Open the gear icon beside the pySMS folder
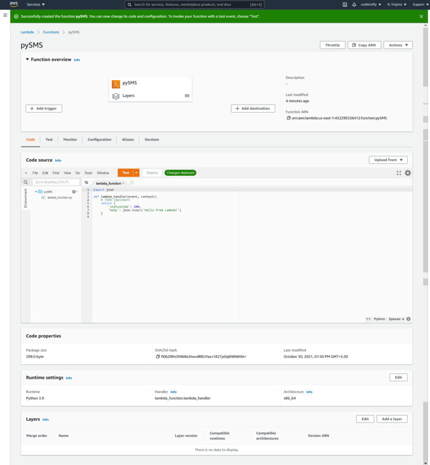This screenshot has width=430, height=465. tap(73, 192)
